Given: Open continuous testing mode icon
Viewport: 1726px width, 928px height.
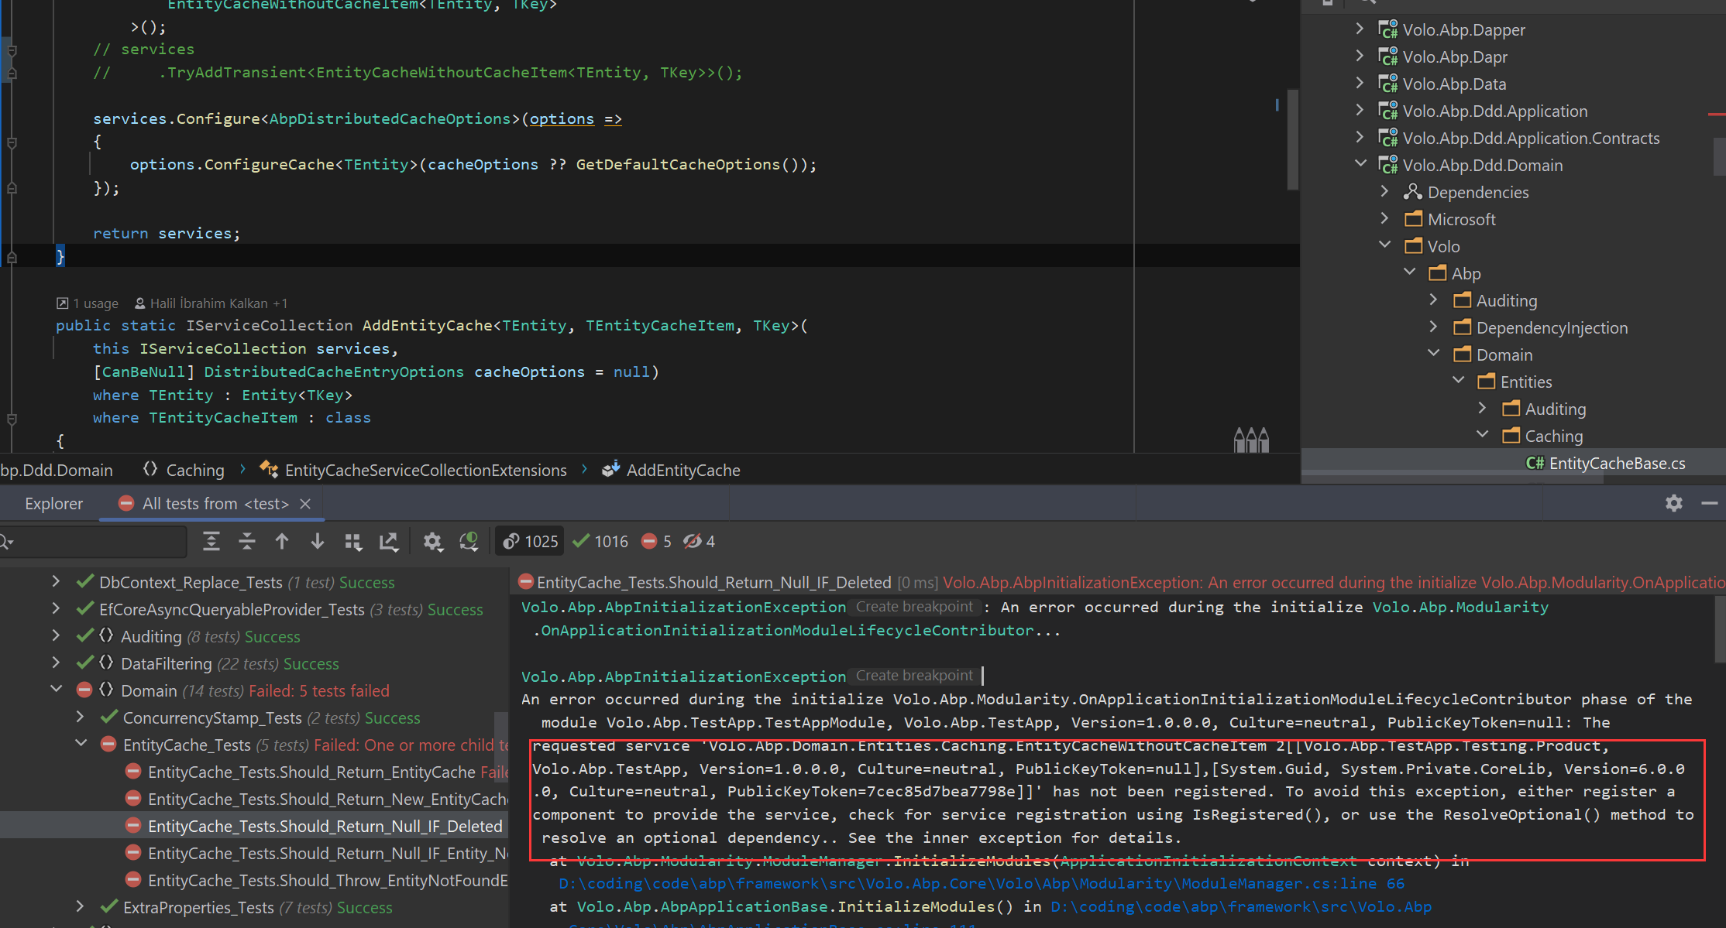Looking at the screenshot, I should point(469,542).
